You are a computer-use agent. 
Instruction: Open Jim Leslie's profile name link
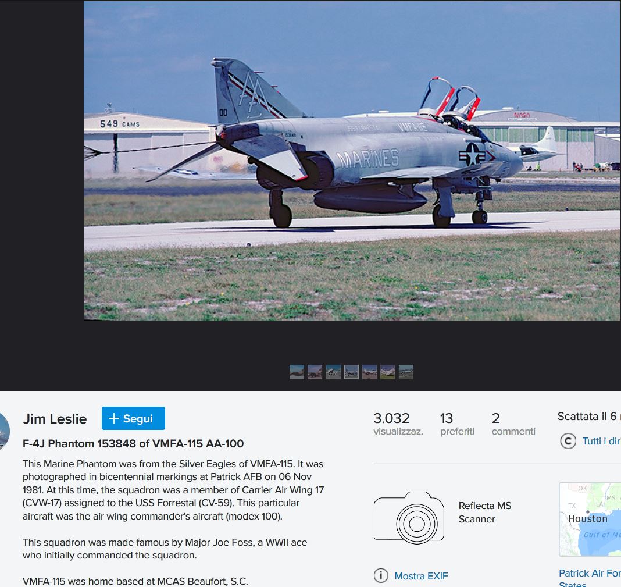click(x=55, y=418)
